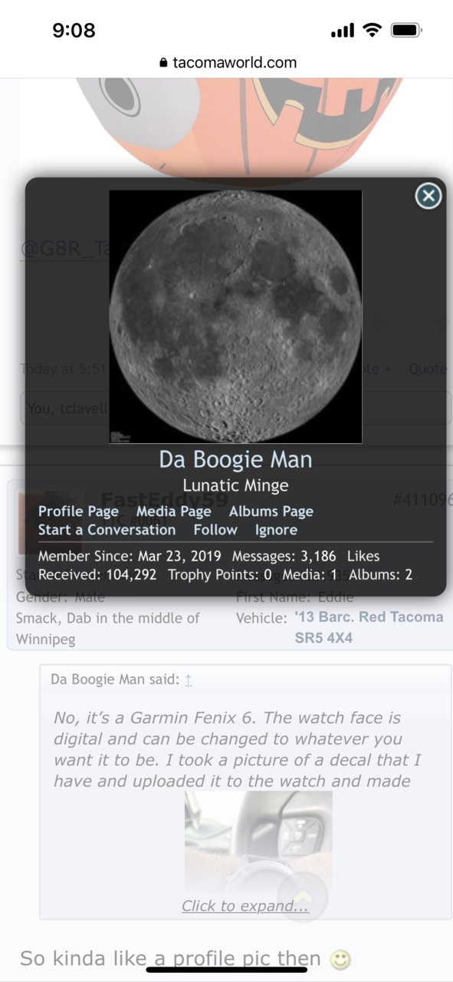The image size is (453, 982).
Task: Open the Profile Page link
Action: coord(78,511)
